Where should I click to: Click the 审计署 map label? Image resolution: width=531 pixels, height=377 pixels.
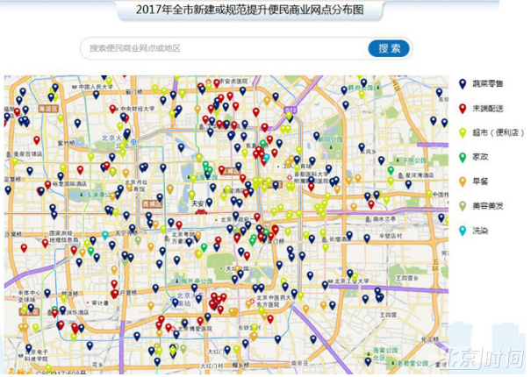[101, 305]
